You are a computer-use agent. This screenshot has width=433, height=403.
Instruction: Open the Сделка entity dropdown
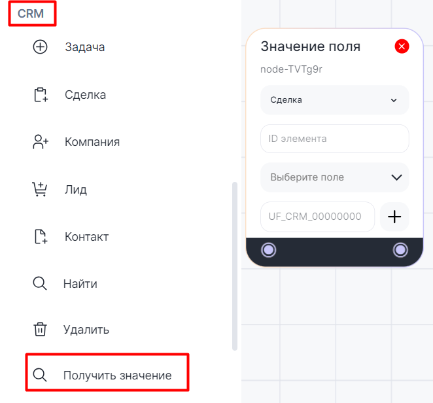click(x=334, y=100)
